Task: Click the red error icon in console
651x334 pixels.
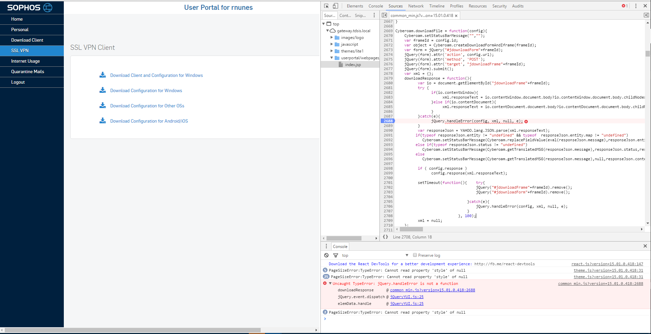Action: tap(325, 283)
